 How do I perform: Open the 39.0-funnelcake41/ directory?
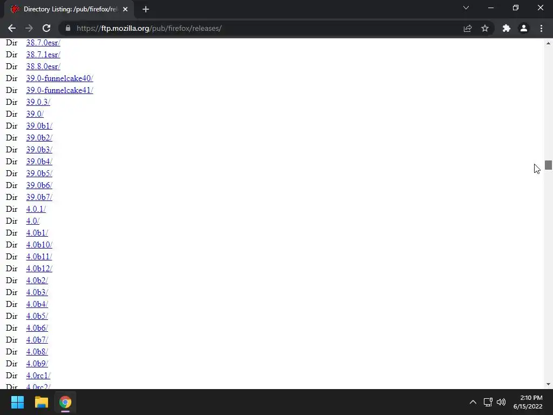59,90
